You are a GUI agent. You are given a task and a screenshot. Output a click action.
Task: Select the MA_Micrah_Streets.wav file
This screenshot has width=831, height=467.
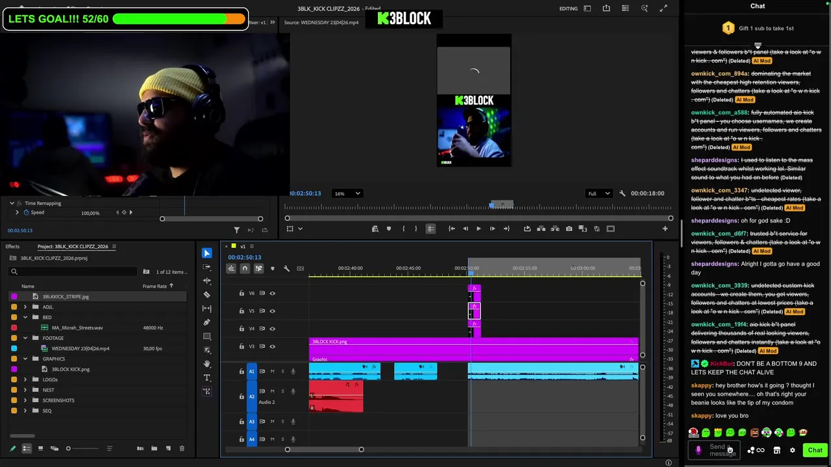tap(77, 328)
